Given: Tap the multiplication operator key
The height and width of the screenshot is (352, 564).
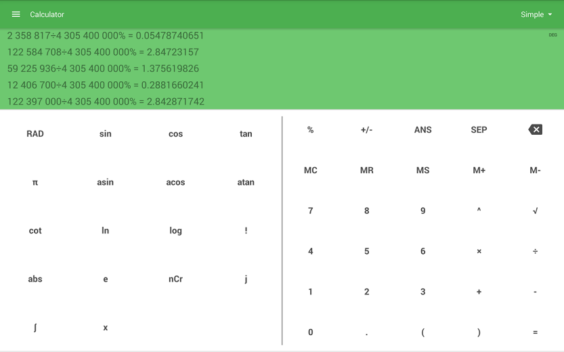Looking at the screenshot, I should [479, 251].
